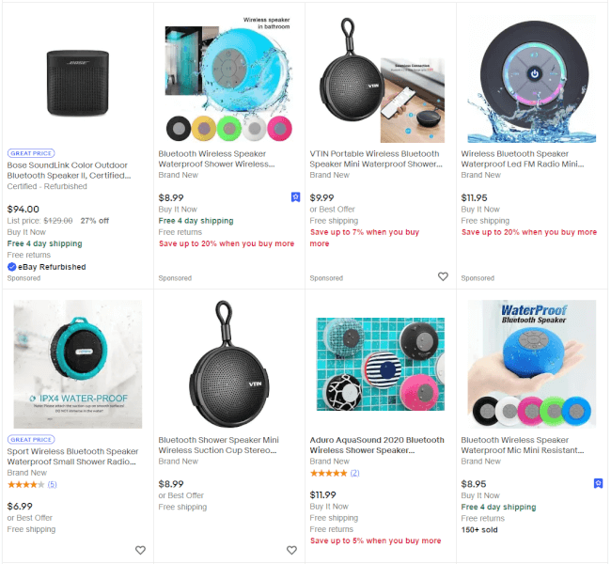
Task: Click the 'Wireless speaker in bathroom' product image
Action: click(228, 80)
